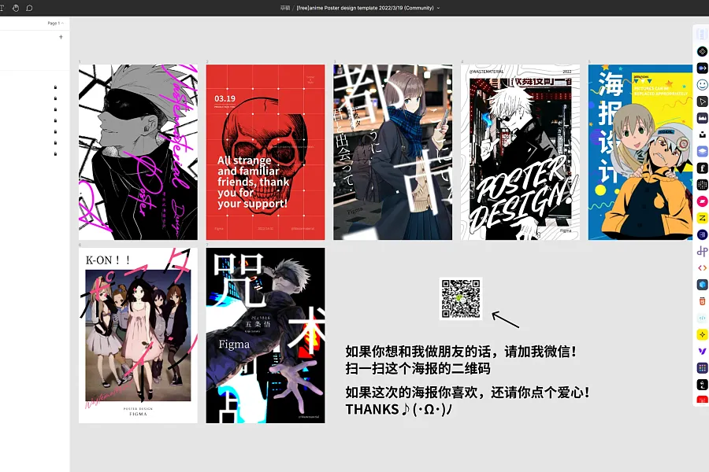Go to the 草稿 drafts breadcrumb
The height and width of the screenshot is (472, 709).
coord(285,8)
